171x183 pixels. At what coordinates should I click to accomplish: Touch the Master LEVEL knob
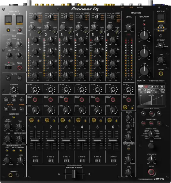point(129,27)
